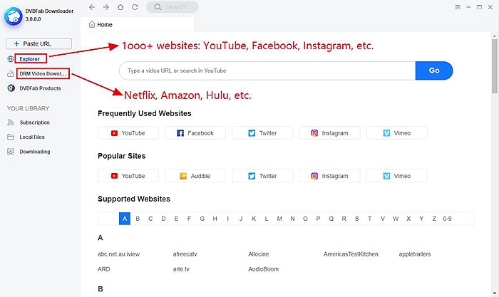499x297 pixels.
Task: Open the AmericasTestKitchen link
Action: (x=351, y=254)
